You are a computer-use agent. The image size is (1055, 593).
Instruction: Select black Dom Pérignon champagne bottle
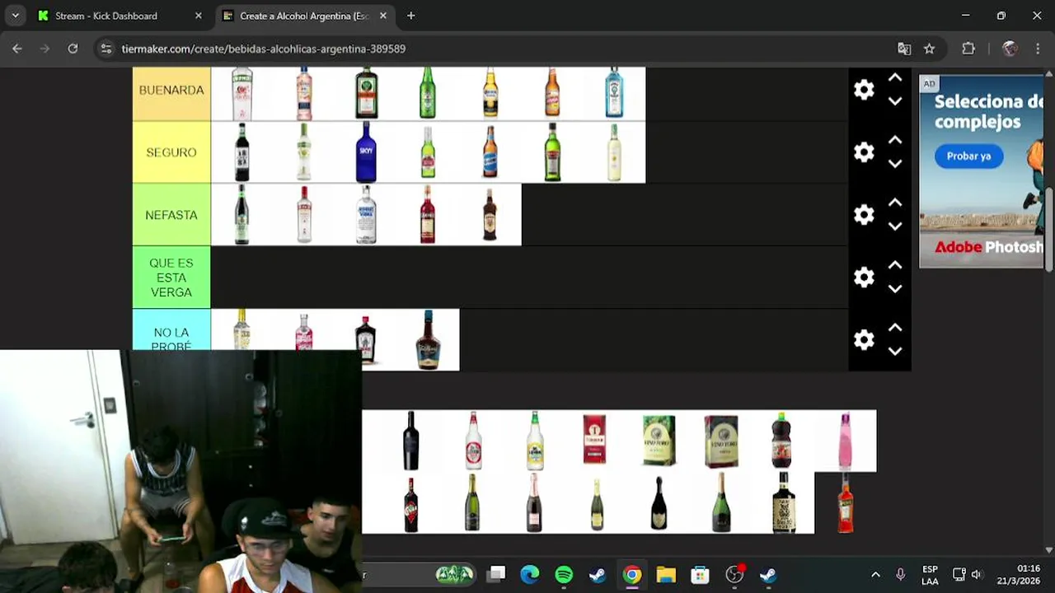click(x=659, y=503)
